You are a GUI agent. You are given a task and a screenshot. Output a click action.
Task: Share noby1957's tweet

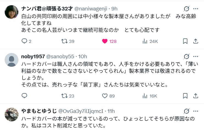point(195,96)
